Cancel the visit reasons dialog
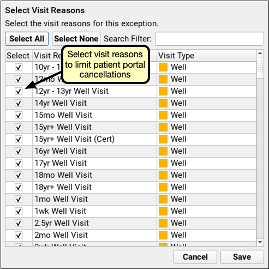 pos(195,257)
